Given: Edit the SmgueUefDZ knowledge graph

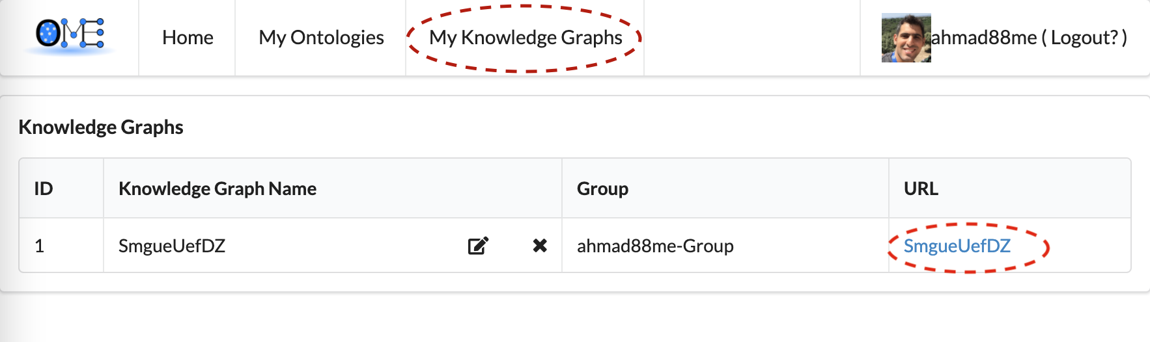Looking at the screenshot, I should coord(478,246).
